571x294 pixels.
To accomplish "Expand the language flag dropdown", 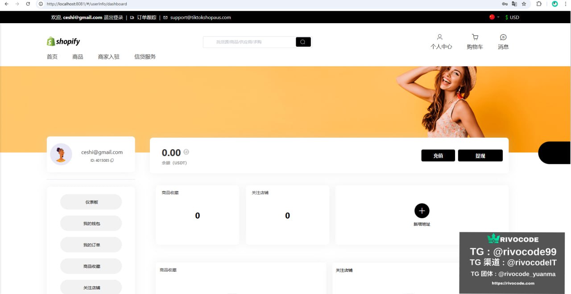I will pos(494,17).
